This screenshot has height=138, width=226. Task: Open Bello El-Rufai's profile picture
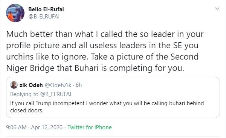point(15,13)
